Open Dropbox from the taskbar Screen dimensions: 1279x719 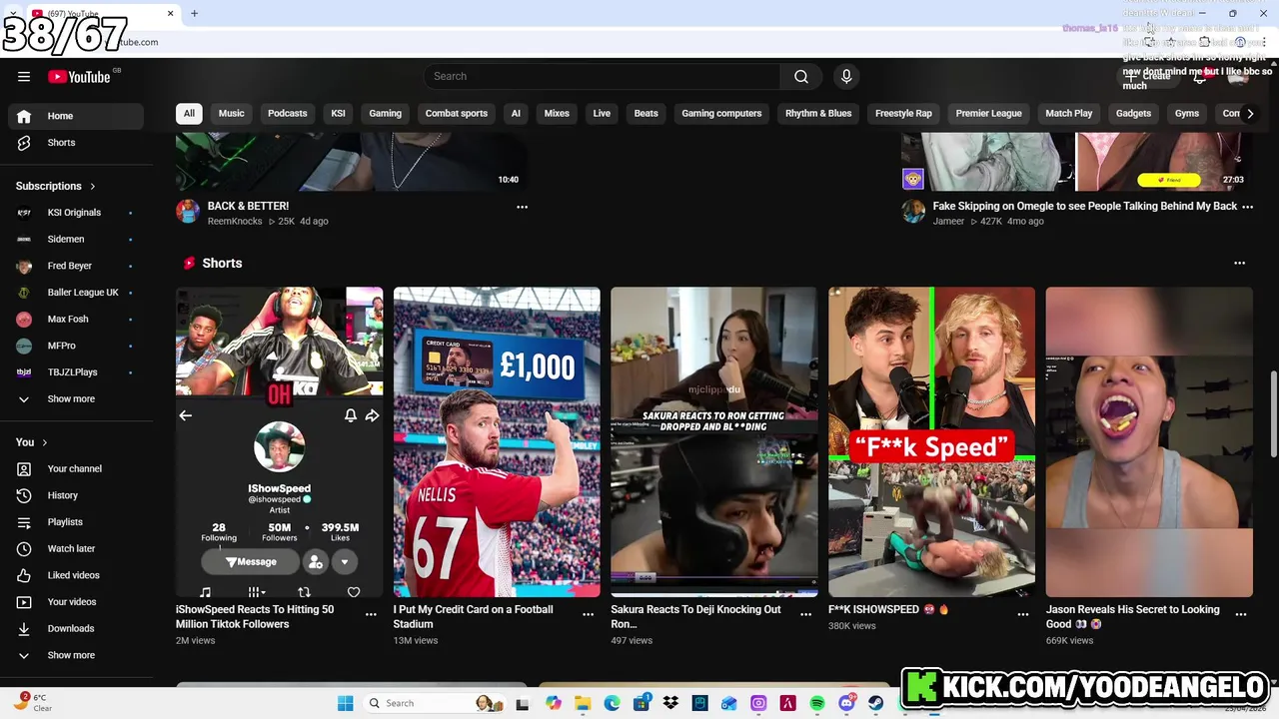click(670, 703)
